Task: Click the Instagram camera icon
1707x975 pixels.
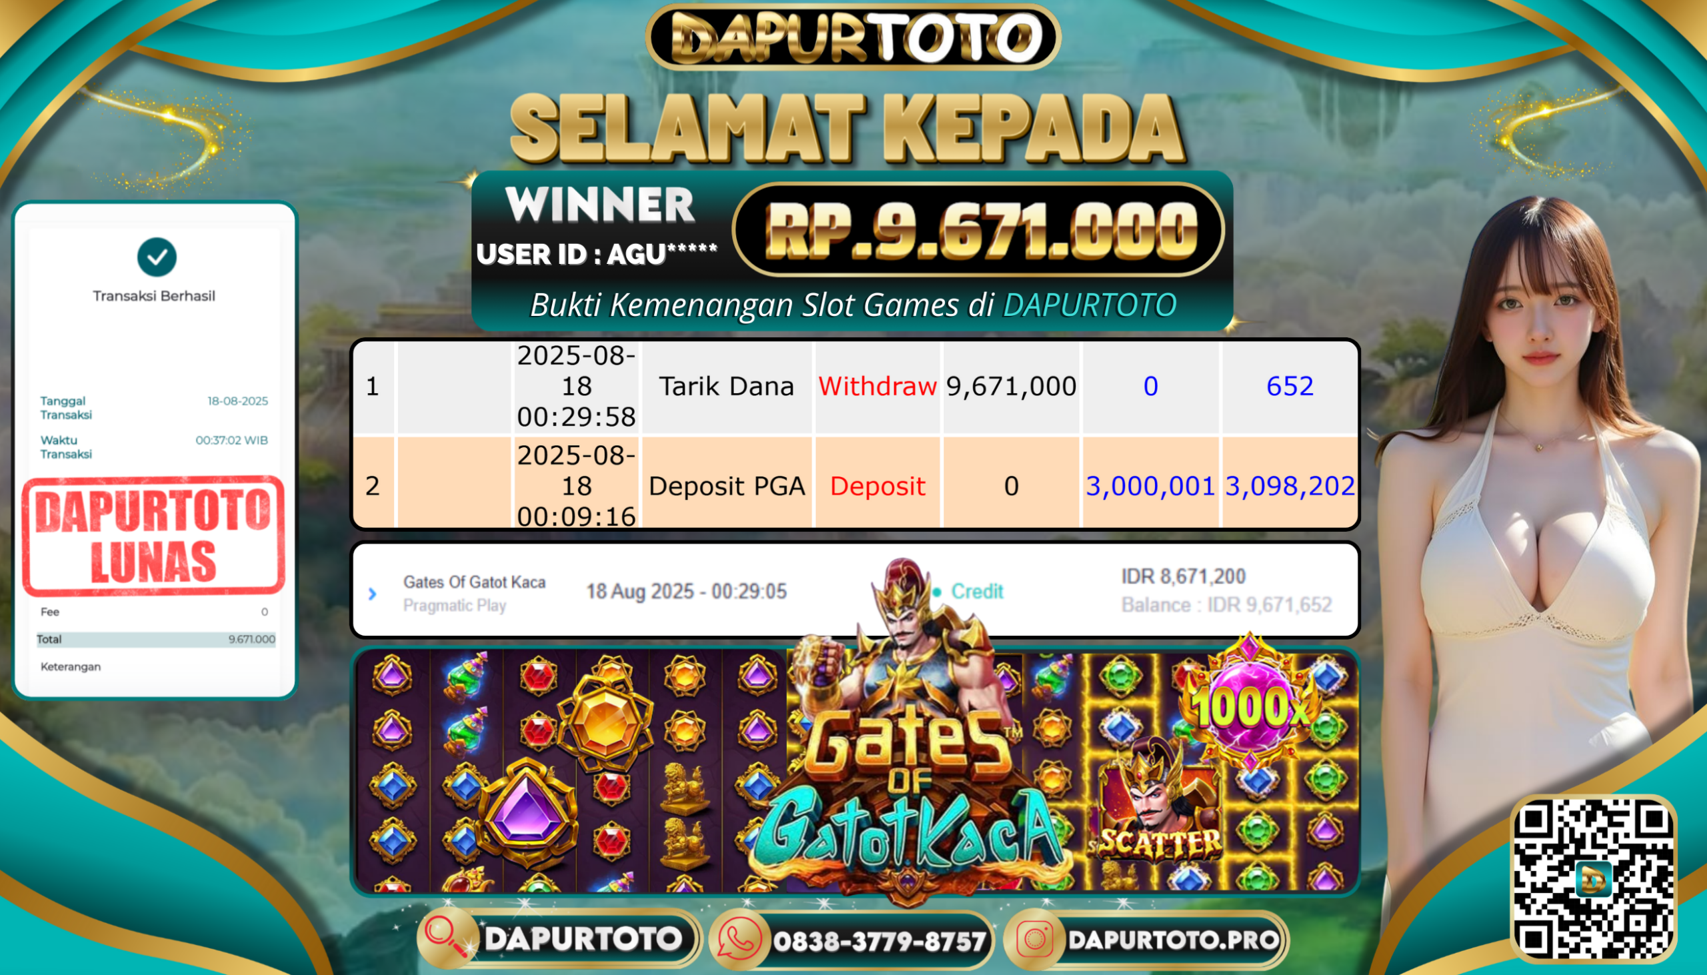Action: pos(1034,940)
